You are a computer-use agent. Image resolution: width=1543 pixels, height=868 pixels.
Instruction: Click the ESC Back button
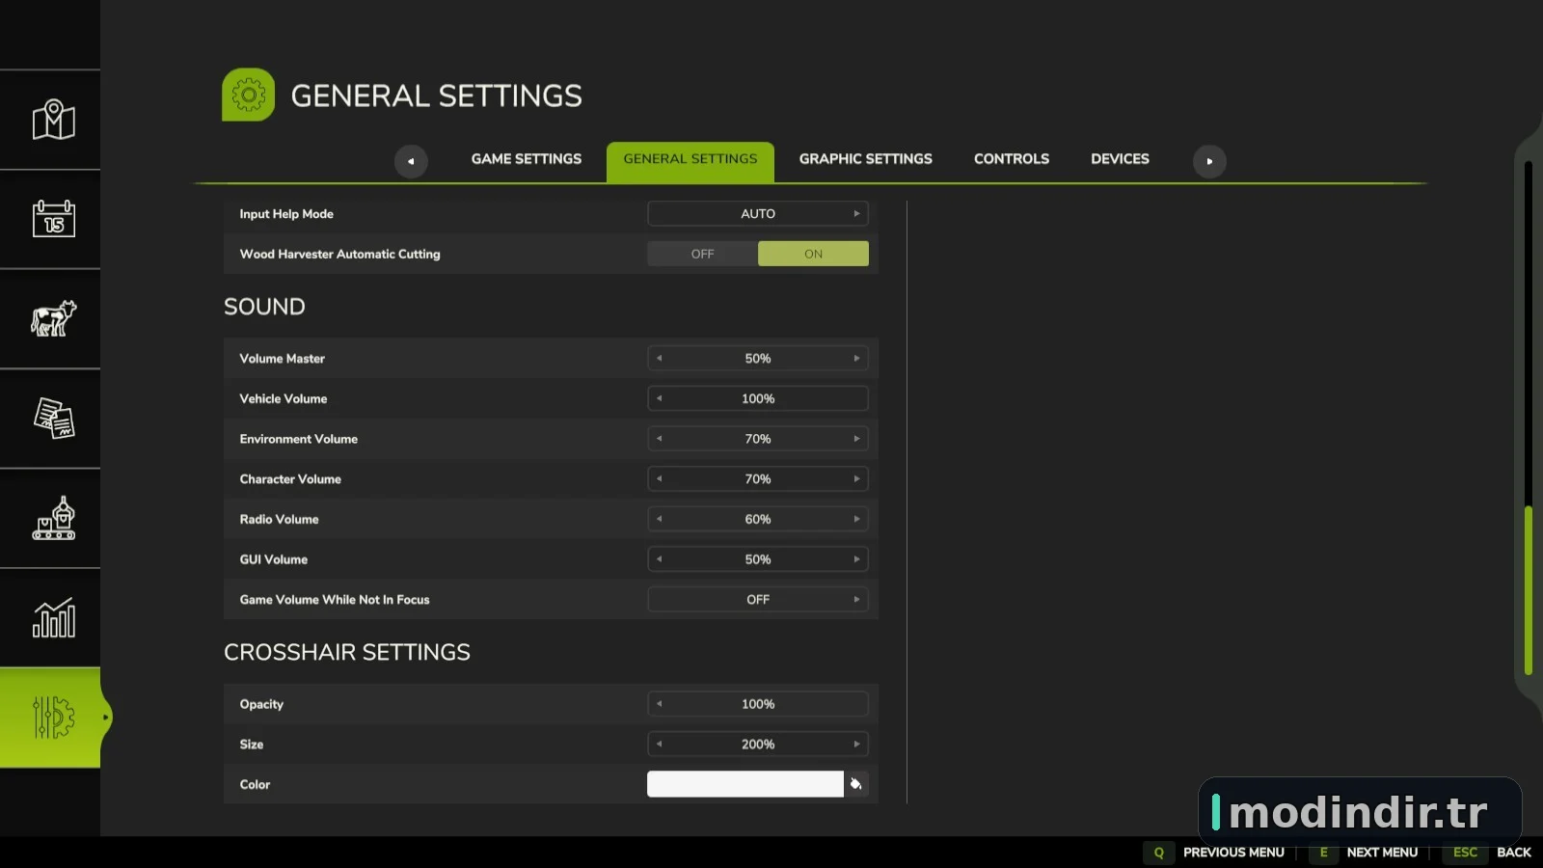[x=1488, y=853]
